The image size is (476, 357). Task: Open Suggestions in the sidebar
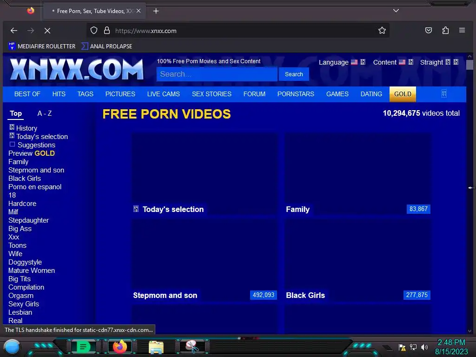pyautogui.click(x=32, y=145)
